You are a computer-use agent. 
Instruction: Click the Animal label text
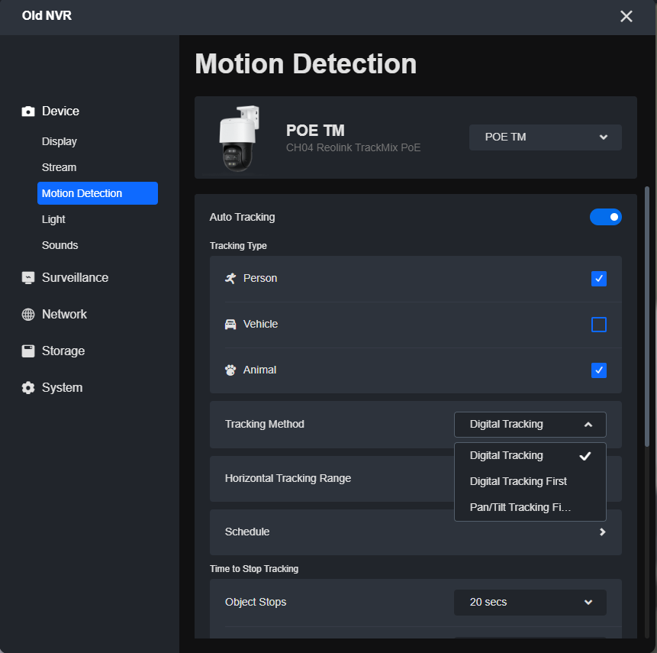(x=259, y=370)
